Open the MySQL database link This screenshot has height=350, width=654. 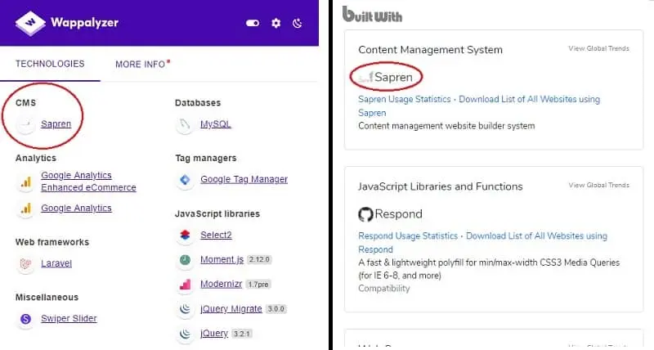click(x=216, y=124)
